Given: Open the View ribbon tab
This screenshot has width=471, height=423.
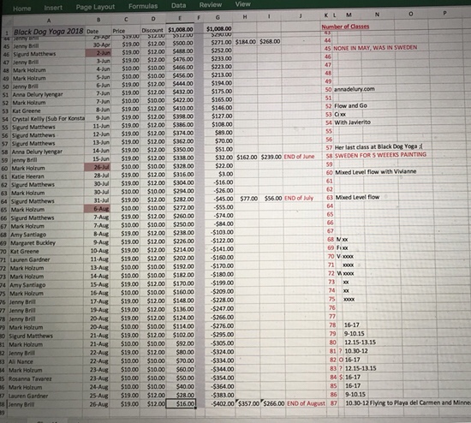Looking at the screenshot, I should [x=242, y=4].
